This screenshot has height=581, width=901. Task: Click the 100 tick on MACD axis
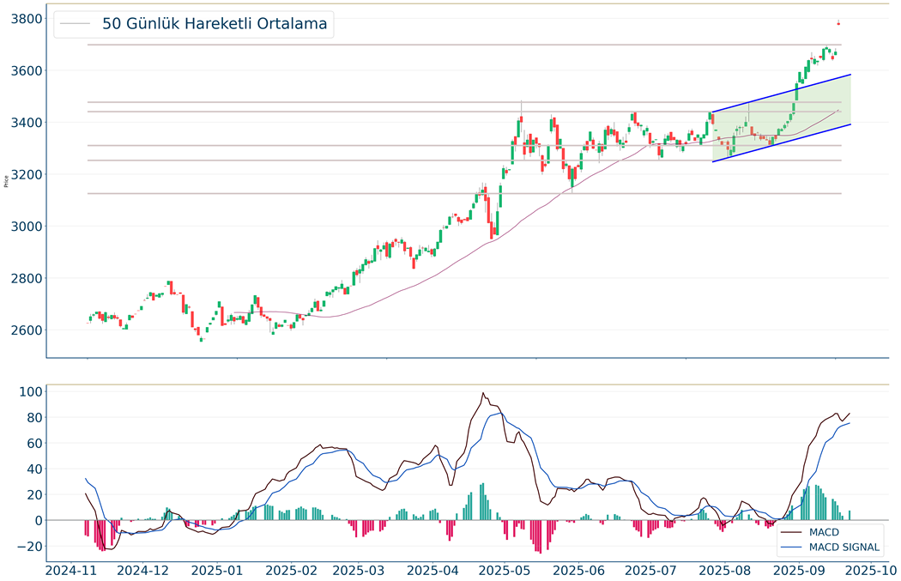31,392
